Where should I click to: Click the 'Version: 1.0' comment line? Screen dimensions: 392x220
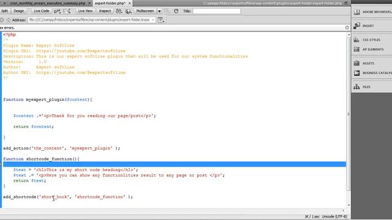24,62
